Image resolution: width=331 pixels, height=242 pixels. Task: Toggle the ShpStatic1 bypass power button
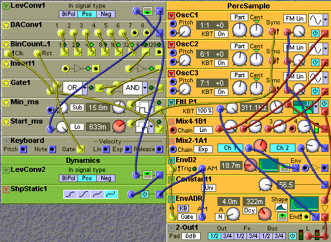point(145,194)
